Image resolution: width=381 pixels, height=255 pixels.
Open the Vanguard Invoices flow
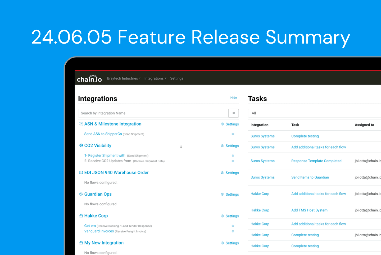click(99, 231)
